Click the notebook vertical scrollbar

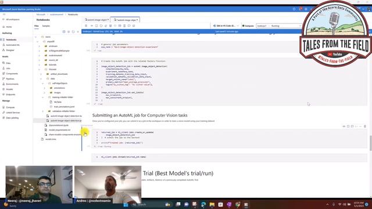click(x=371, y=143)
